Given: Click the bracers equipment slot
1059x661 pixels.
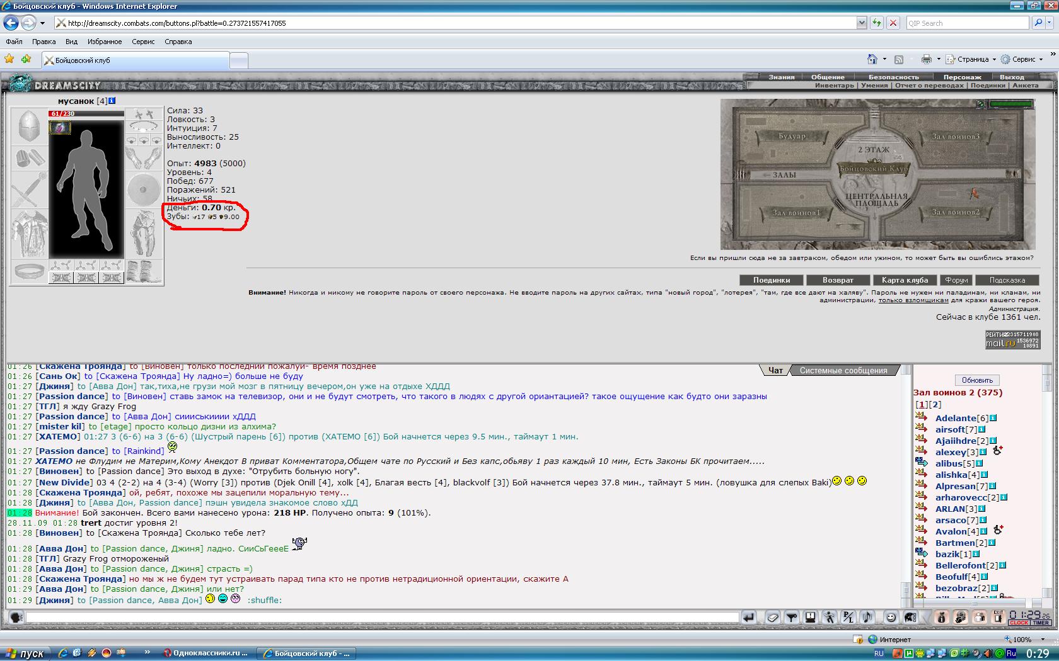Looking at the screenshot, I should (x=29, y=159).
